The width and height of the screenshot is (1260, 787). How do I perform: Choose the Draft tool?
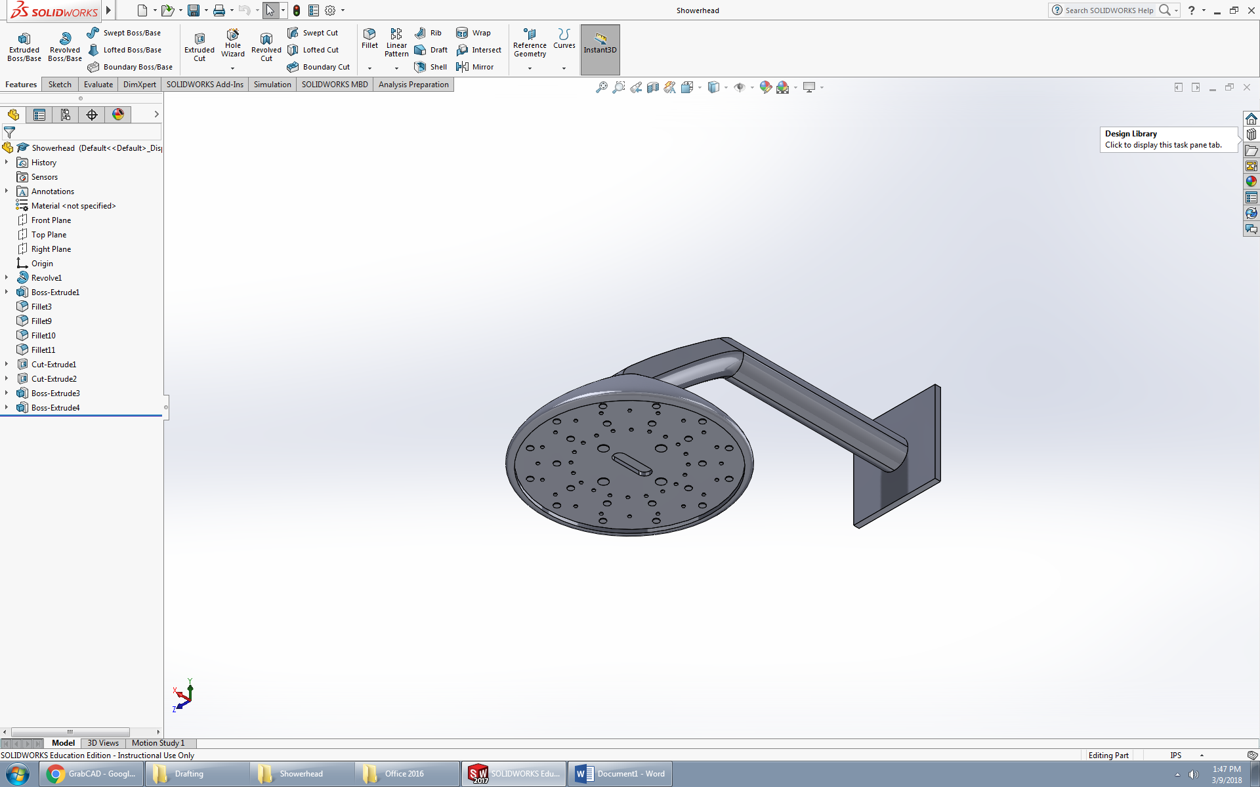[x=430, y=50]
